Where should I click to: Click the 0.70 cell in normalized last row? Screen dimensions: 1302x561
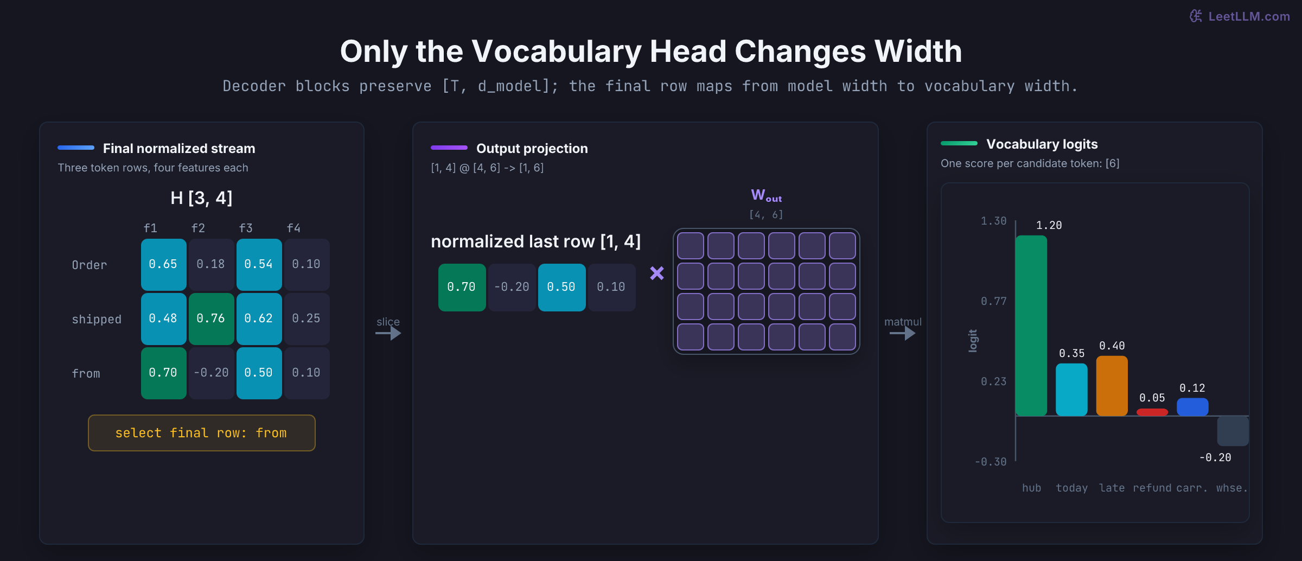click(462, 287)
